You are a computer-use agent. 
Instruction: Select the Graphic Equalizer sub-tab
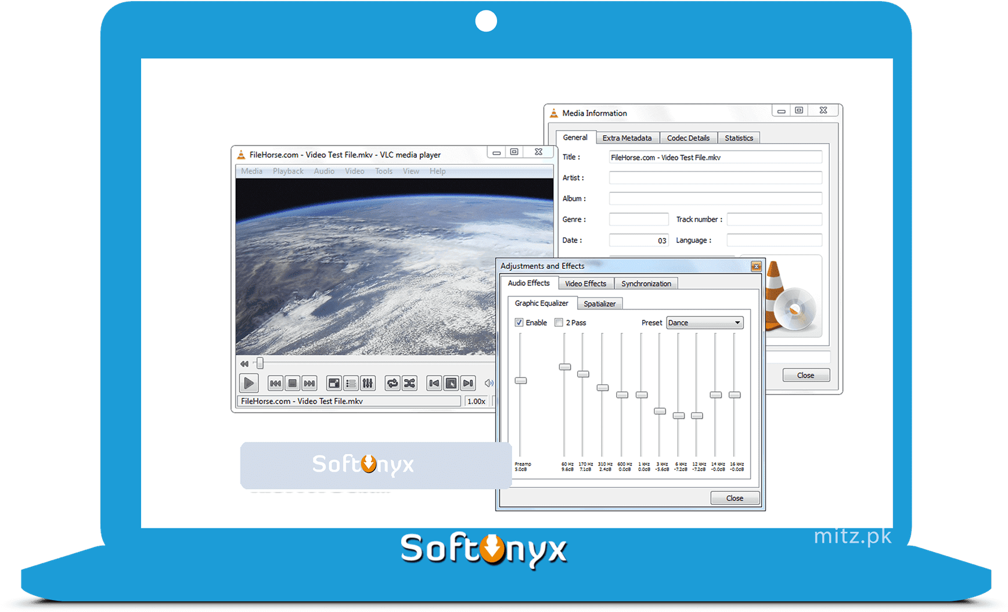point(542,303)
